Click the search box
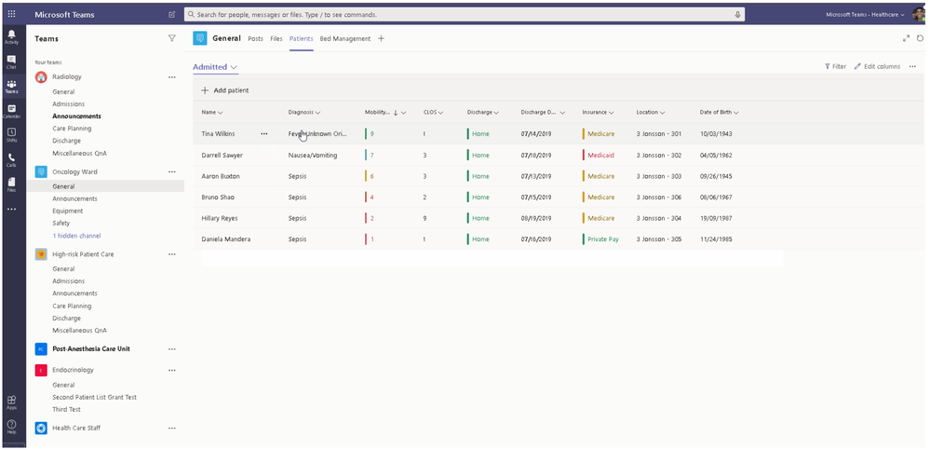This screenshot has height=450, width=930. [x=465, y=14]
